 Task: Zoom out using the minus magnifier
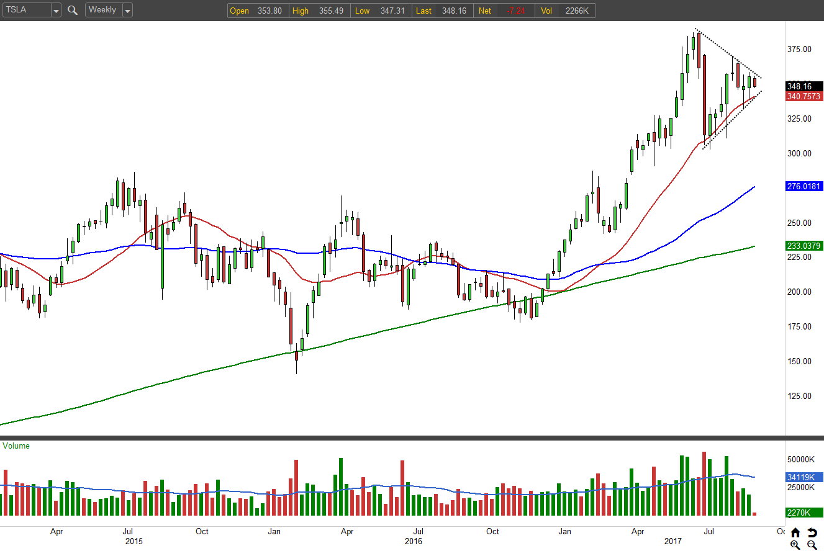click(812, 545)
